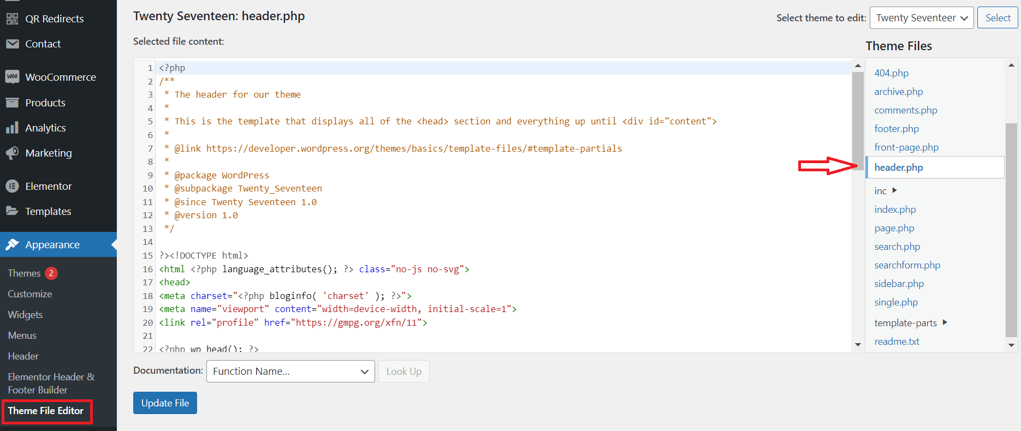
Task: Open the Analytics menu
Action: tap(45, 128)
